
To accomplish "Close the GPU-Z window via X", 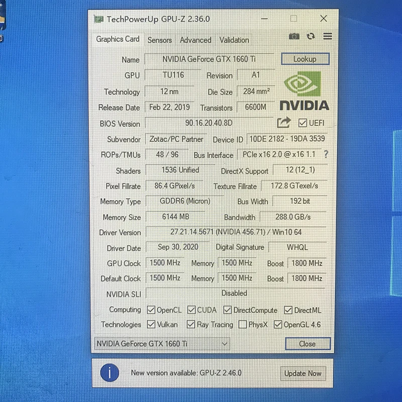I will tap(324, 19).
